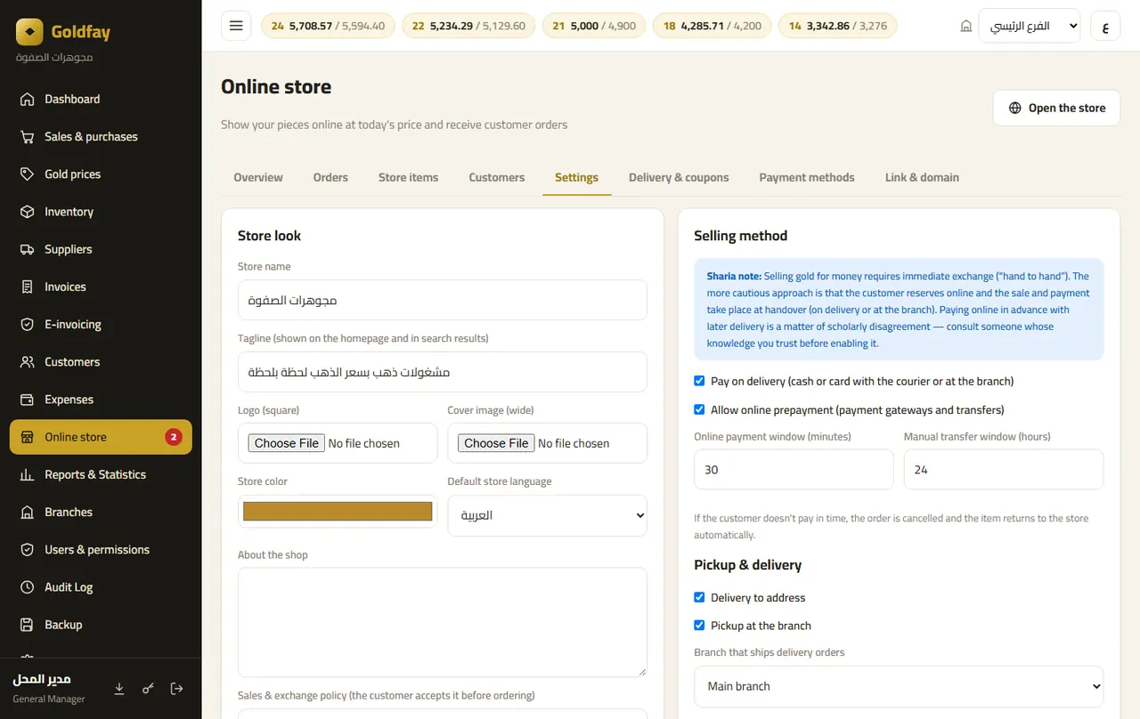Image resolution: width=1140 pixels, height=719 pixels.
Task: Focus the Store name field
Action: [x=443, y=300]
